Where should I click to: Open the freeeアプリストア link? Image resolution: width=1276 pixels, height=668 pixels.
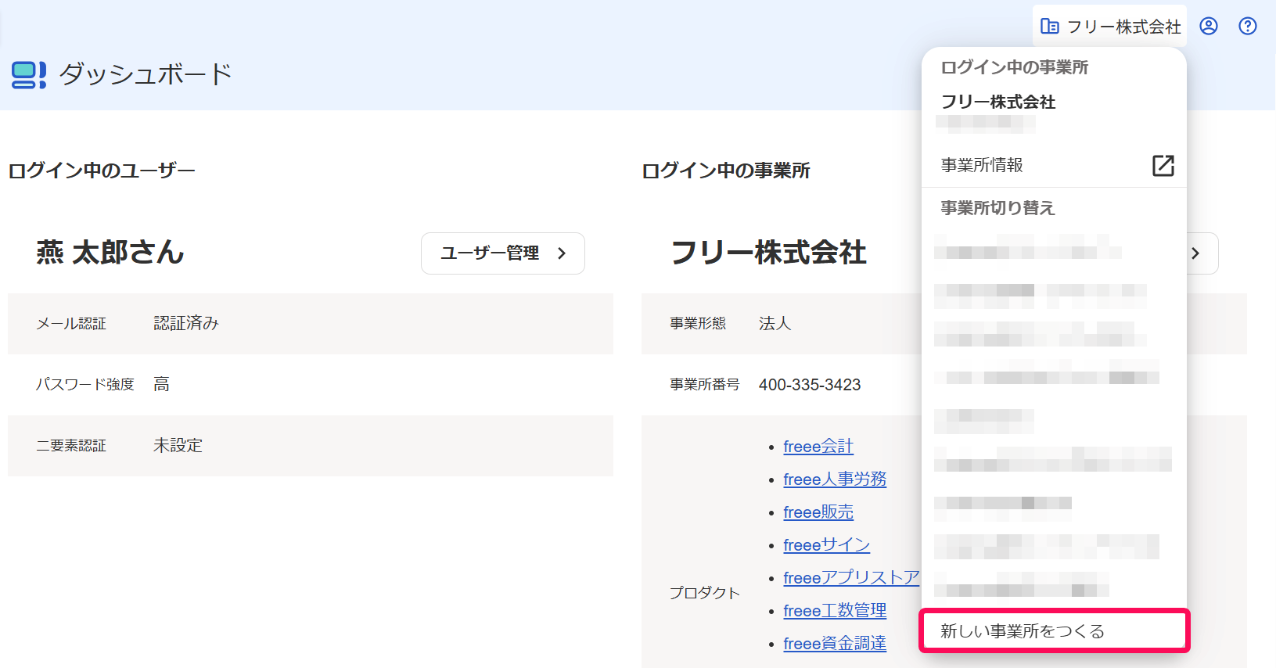click(x=851, y=578)
